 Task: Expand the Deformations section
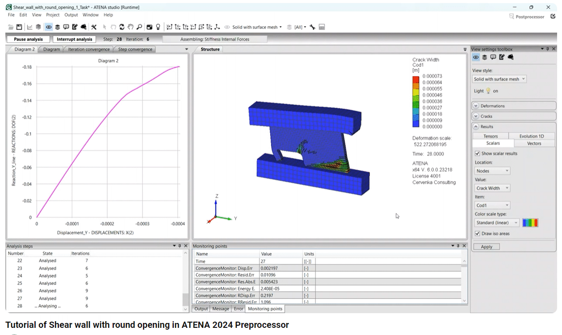514,106
